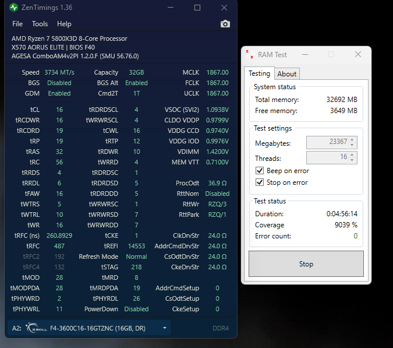Click the Speed value 3734 MT/s
393x348 pixels.
click(x=59, y=72)
